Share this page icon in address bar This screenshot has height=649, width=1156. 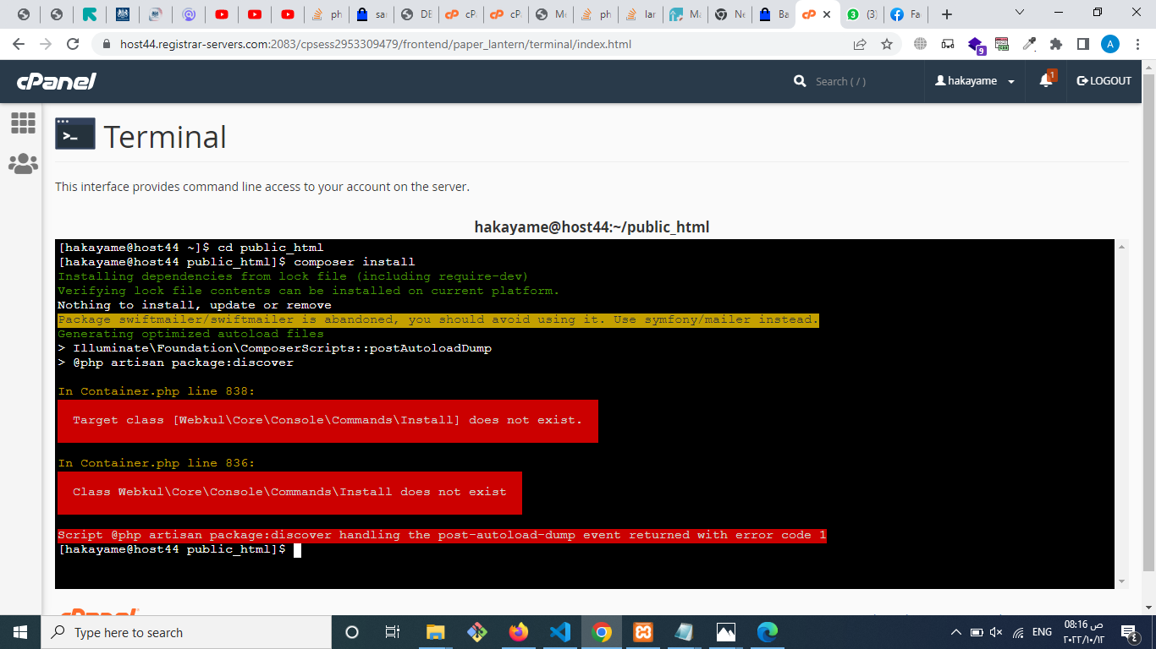coord(860,44)
